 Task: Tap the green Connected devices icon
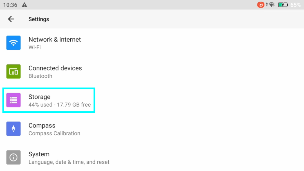coord(14,71)
